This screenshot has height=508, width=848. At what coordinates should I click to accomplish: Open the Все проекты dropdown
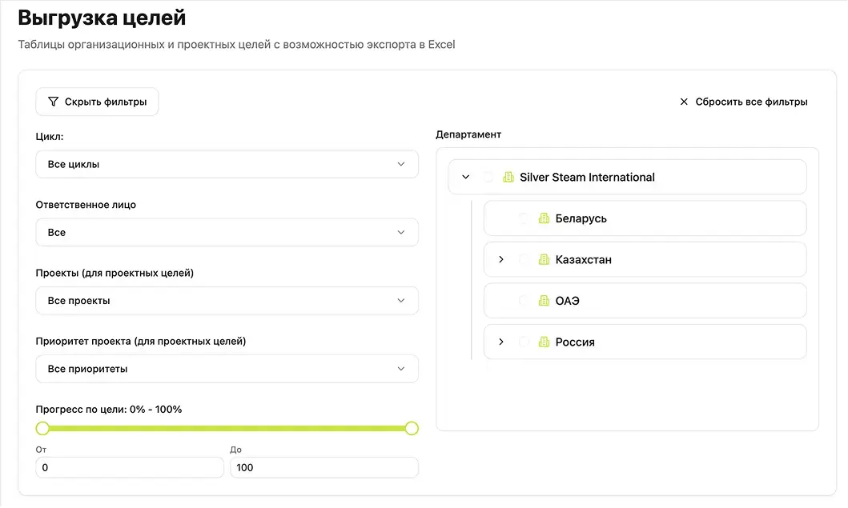point(227,301)
